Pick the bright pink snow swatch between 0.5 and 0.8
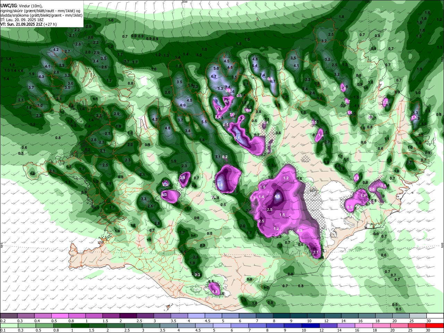 click(60, 316)
